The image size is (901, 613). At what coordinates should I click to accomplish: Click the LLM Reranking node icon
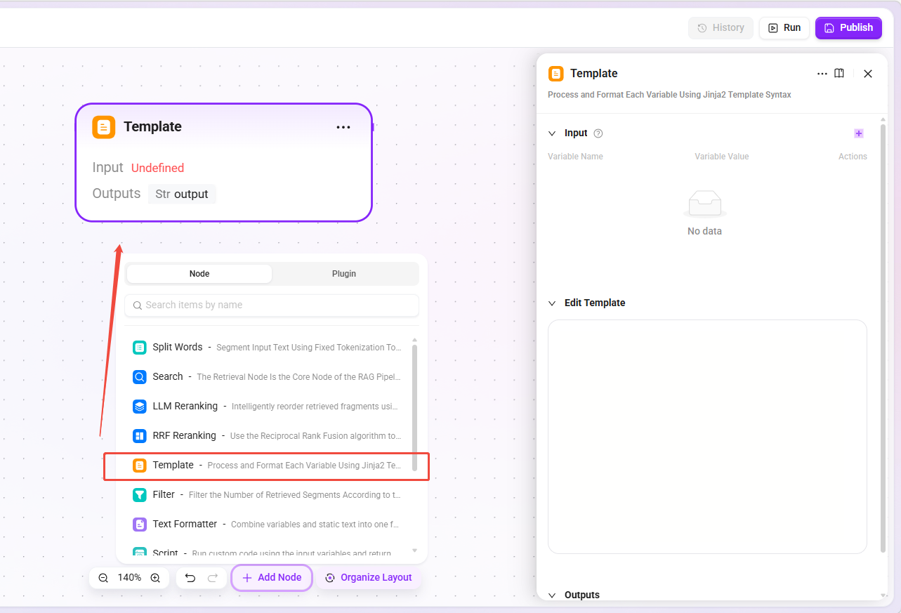tap(140, 407)
